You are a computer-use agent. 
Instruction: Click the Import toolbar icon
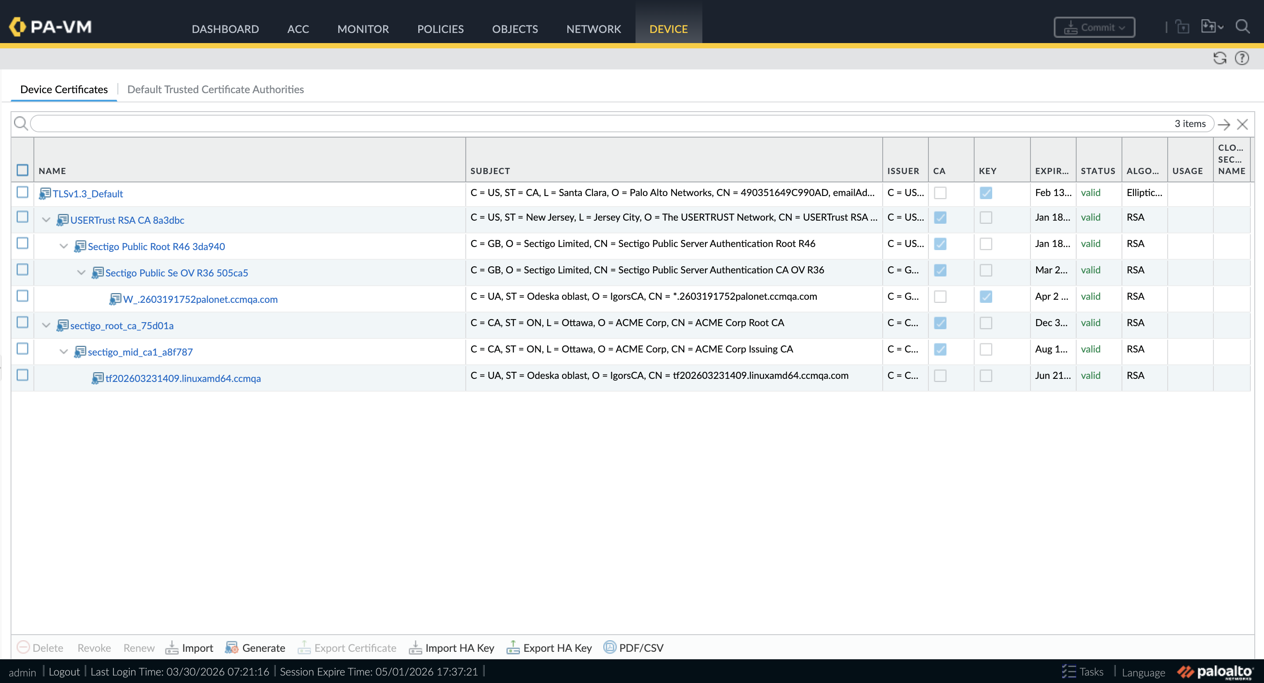(172, 648)
